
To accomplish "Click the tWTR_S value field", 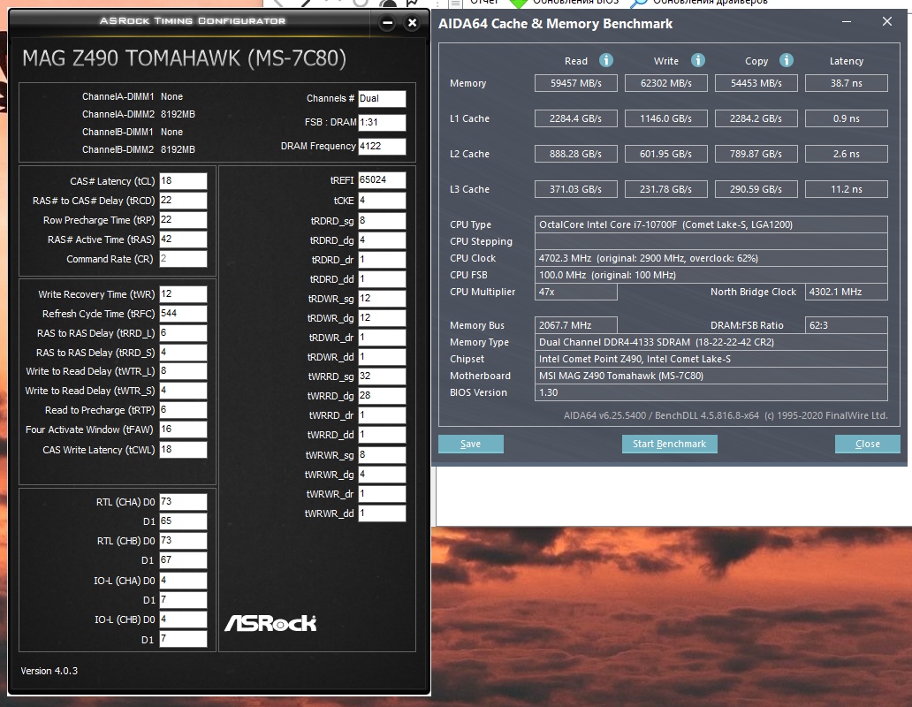I will [183, 391].
